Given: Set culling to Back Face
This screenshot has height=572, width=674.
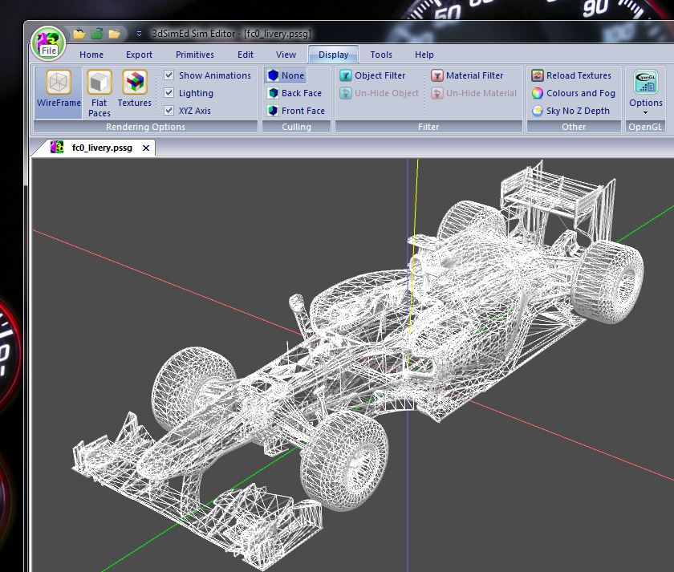Looking at the screenshot, I should click(294, 93).
